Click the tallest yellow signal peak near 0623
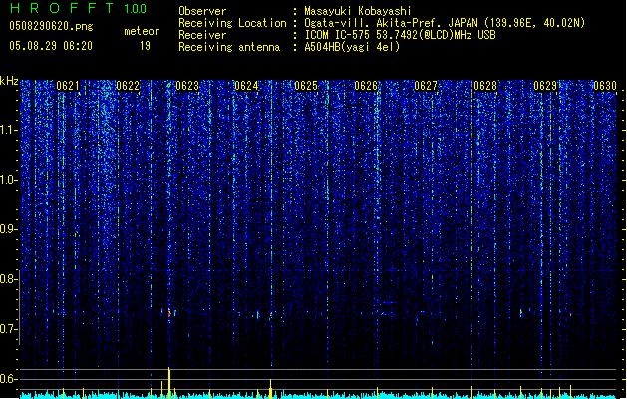The height and width of the screenshot is (399, 627). (x=169, y=383)
